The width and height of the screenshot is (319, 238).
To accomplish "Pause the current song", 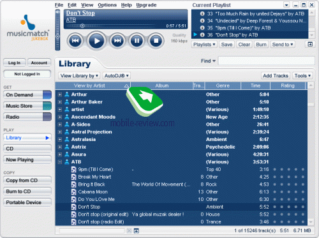I will tap(137, 40).
